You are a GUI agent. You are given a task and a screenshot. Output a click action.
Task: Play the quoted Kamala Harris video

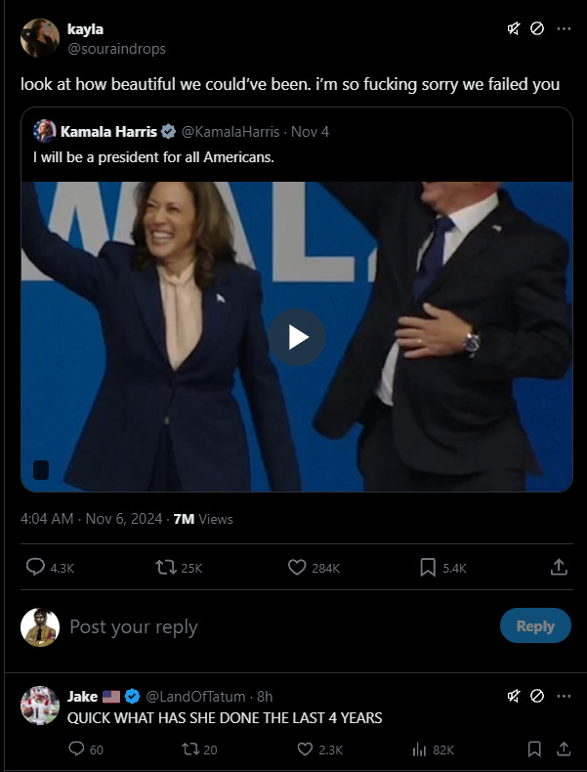[297, 337]
